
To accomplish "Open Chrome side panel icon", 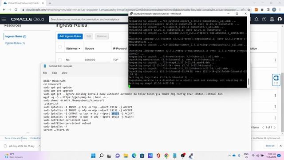I will coord(268,10).
